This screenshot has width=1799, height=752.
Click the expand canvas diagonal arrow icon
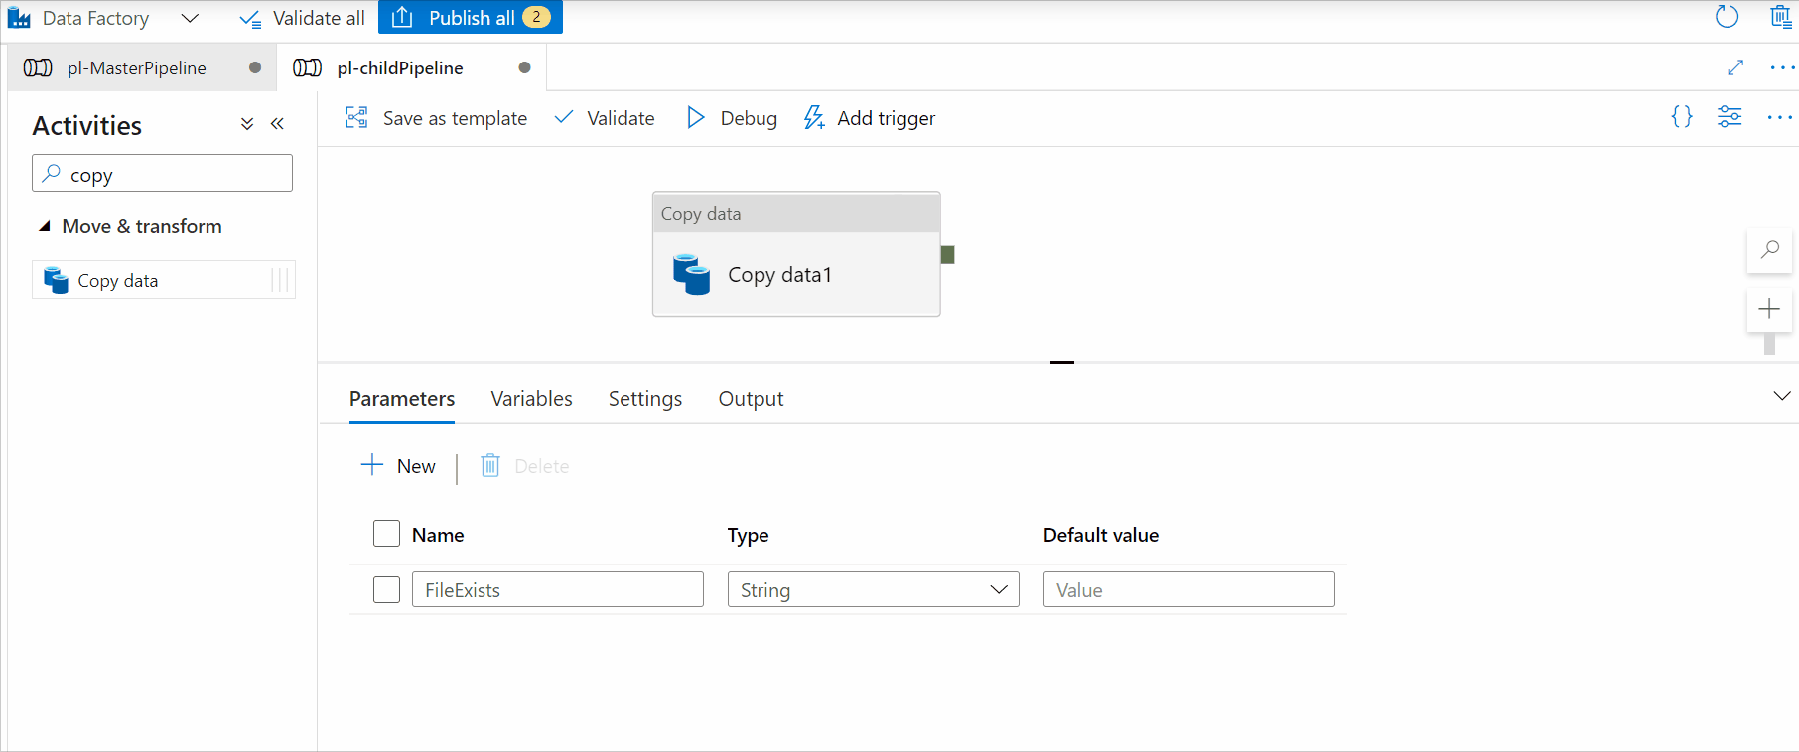pyautogui.click(x=1735, y=67)
